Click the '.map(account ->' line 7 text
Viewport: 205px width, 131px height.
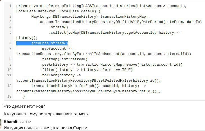[56, 49]
